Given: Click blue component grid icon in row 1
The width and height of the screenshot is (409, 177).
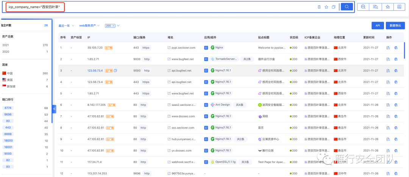Looking at the screenshot, I should coord(206,48).
